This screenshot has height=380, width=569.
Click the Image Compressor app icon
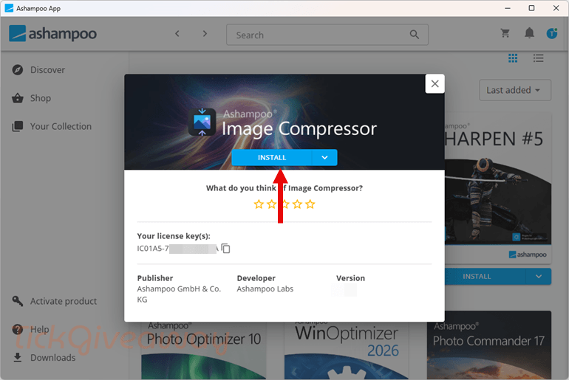202,122
